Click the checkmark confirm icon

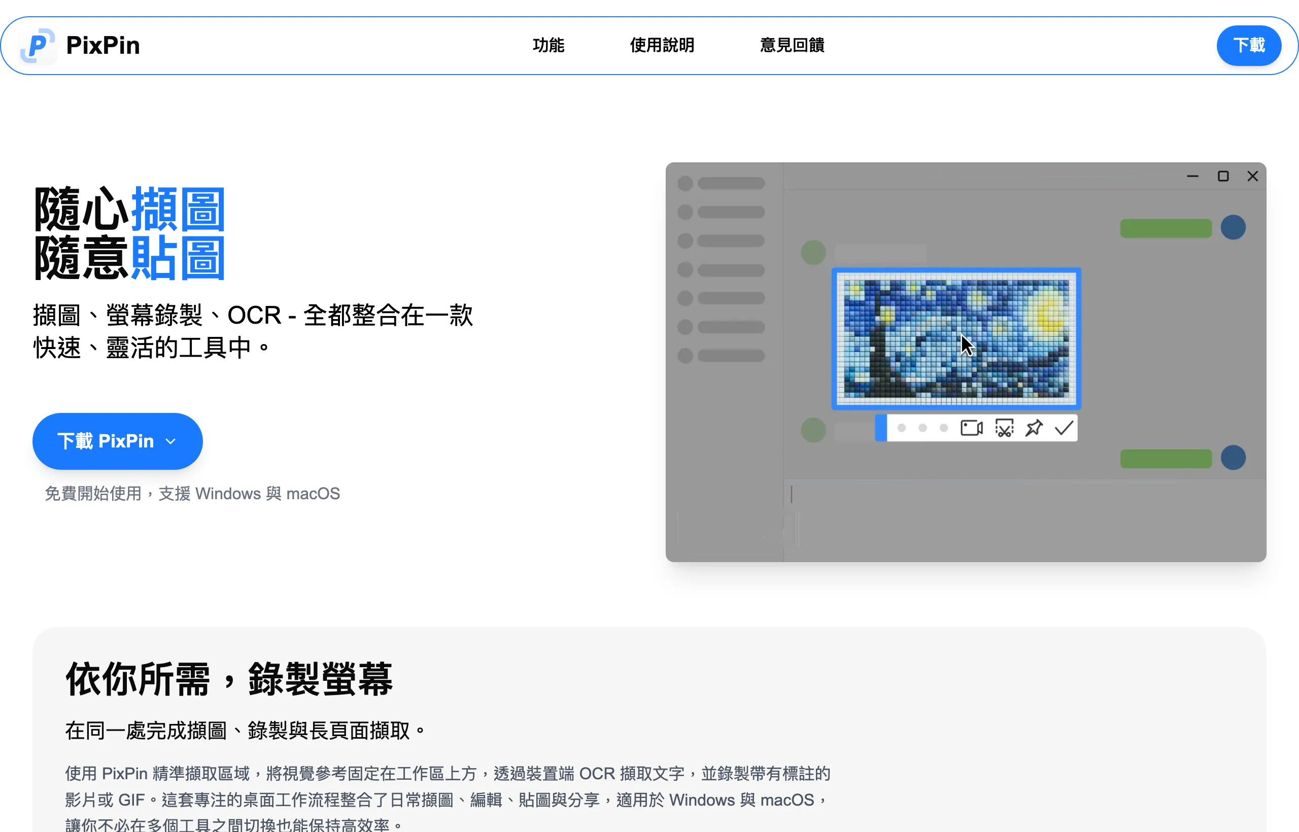[x=1064, y=428]
